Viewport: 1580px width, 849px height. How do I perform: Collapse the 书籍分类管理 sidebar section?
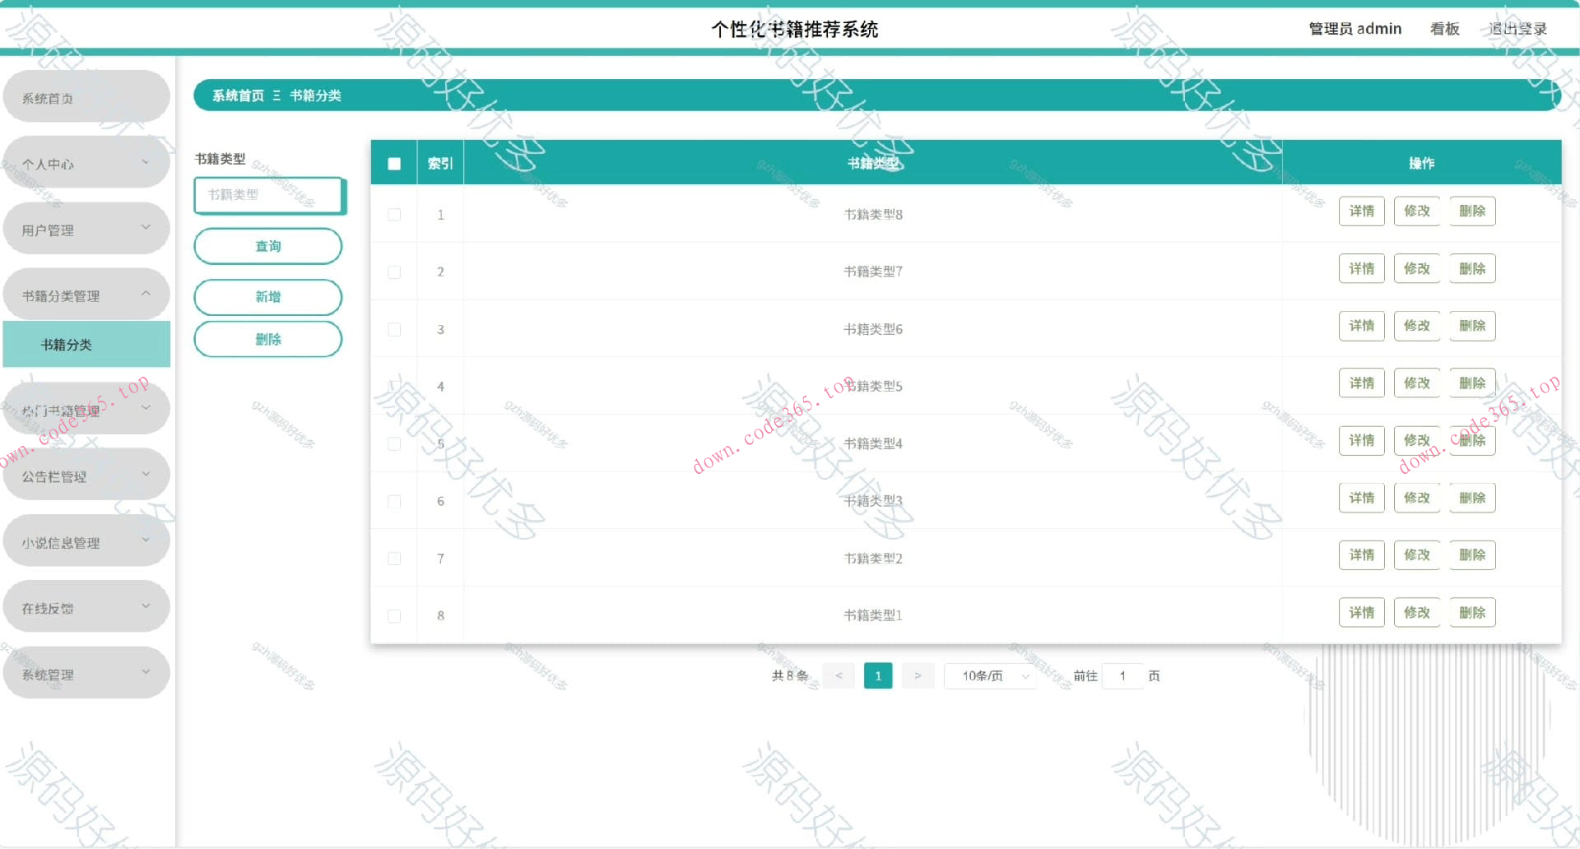click(86, 294)
